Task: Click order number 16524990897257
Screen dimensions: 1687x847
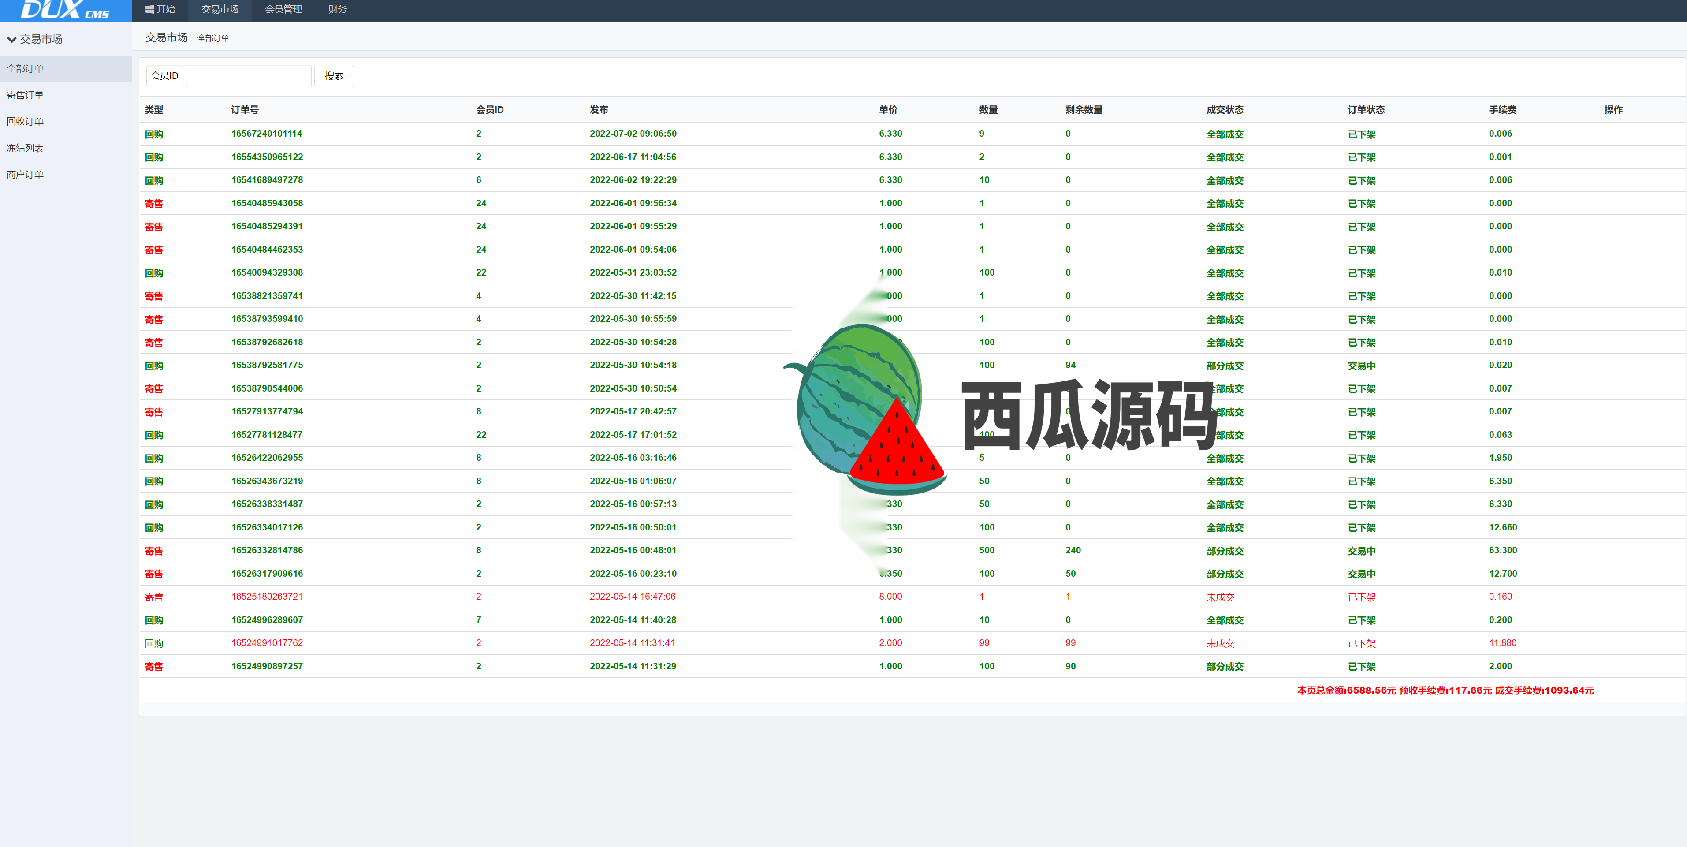Action: click(267, 666)
